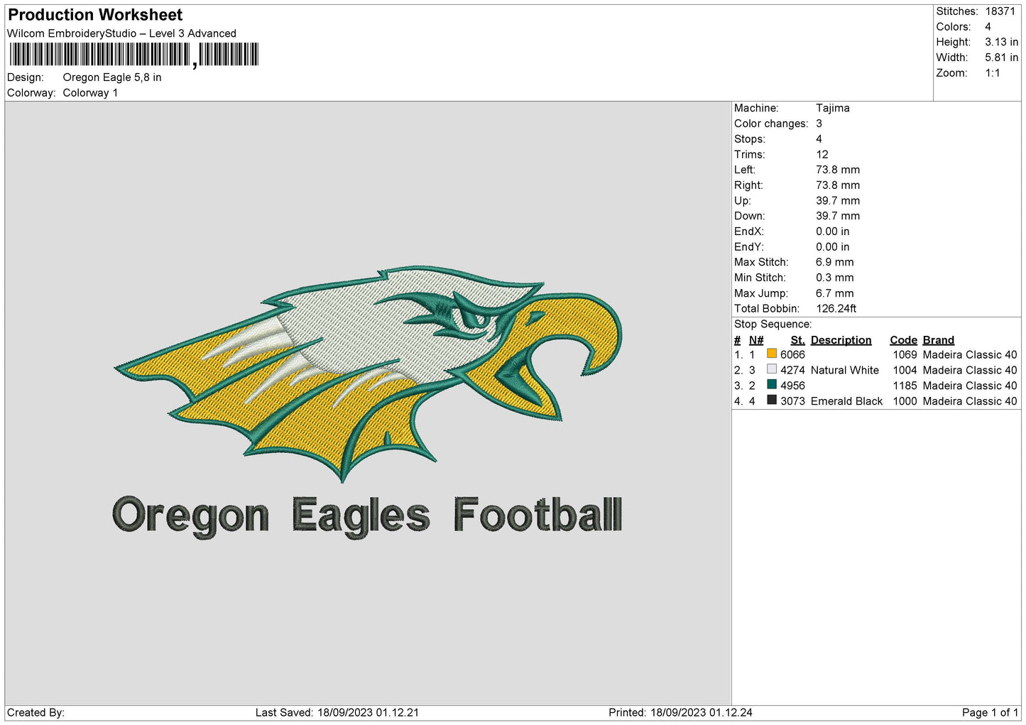
Task: Click the Trims value 12
Action: pos(822,154)
